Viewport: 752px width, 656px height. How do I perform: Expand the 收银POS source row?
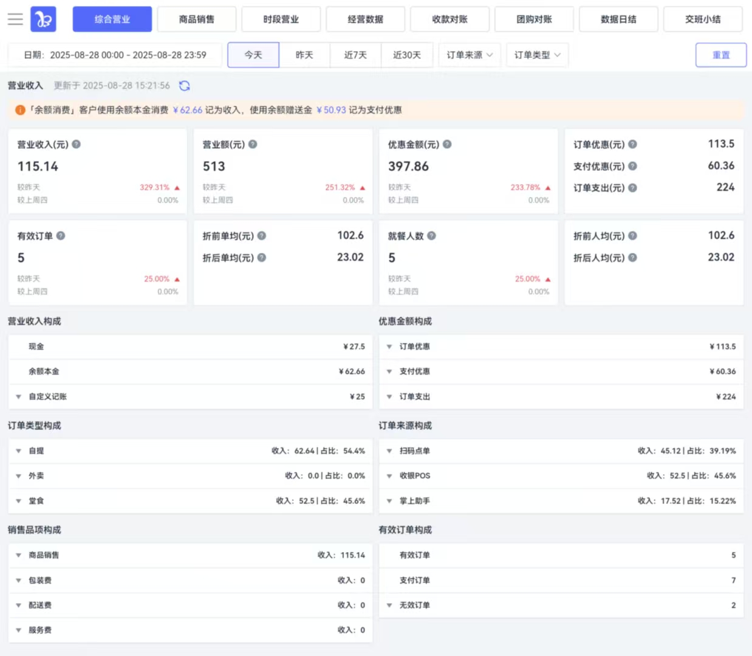(561, 476)
